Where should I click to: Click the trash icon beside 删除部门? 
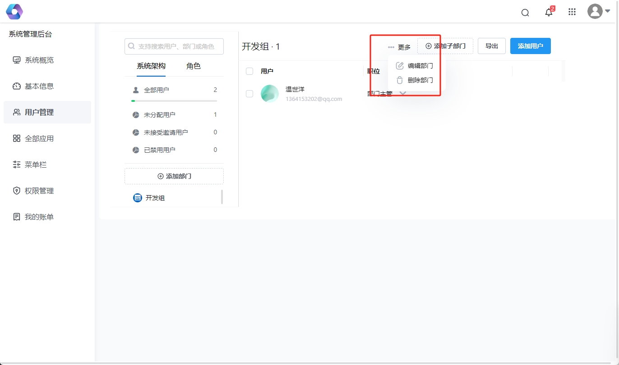click(399, 80)
